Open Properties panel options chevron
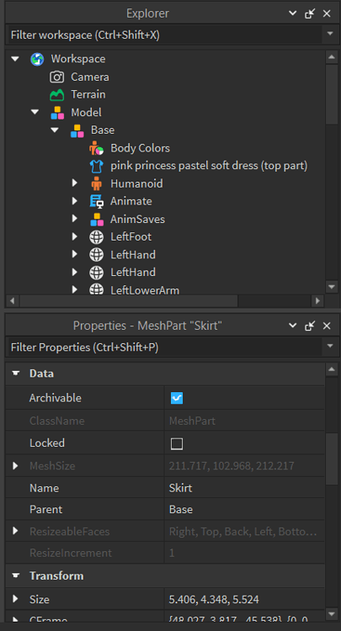The width and height of the screenshot is (341, 631). coord(293,326)
